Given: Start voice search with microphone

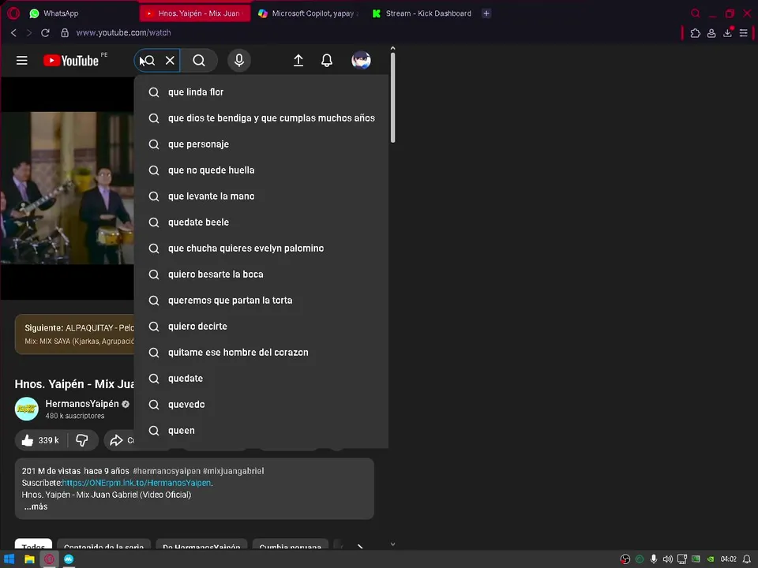Looking at the screenshot, I should point(238,61).
